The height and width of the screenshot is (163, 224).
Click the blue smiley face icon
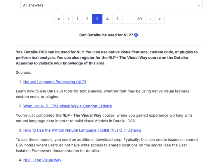coord(136,35)
